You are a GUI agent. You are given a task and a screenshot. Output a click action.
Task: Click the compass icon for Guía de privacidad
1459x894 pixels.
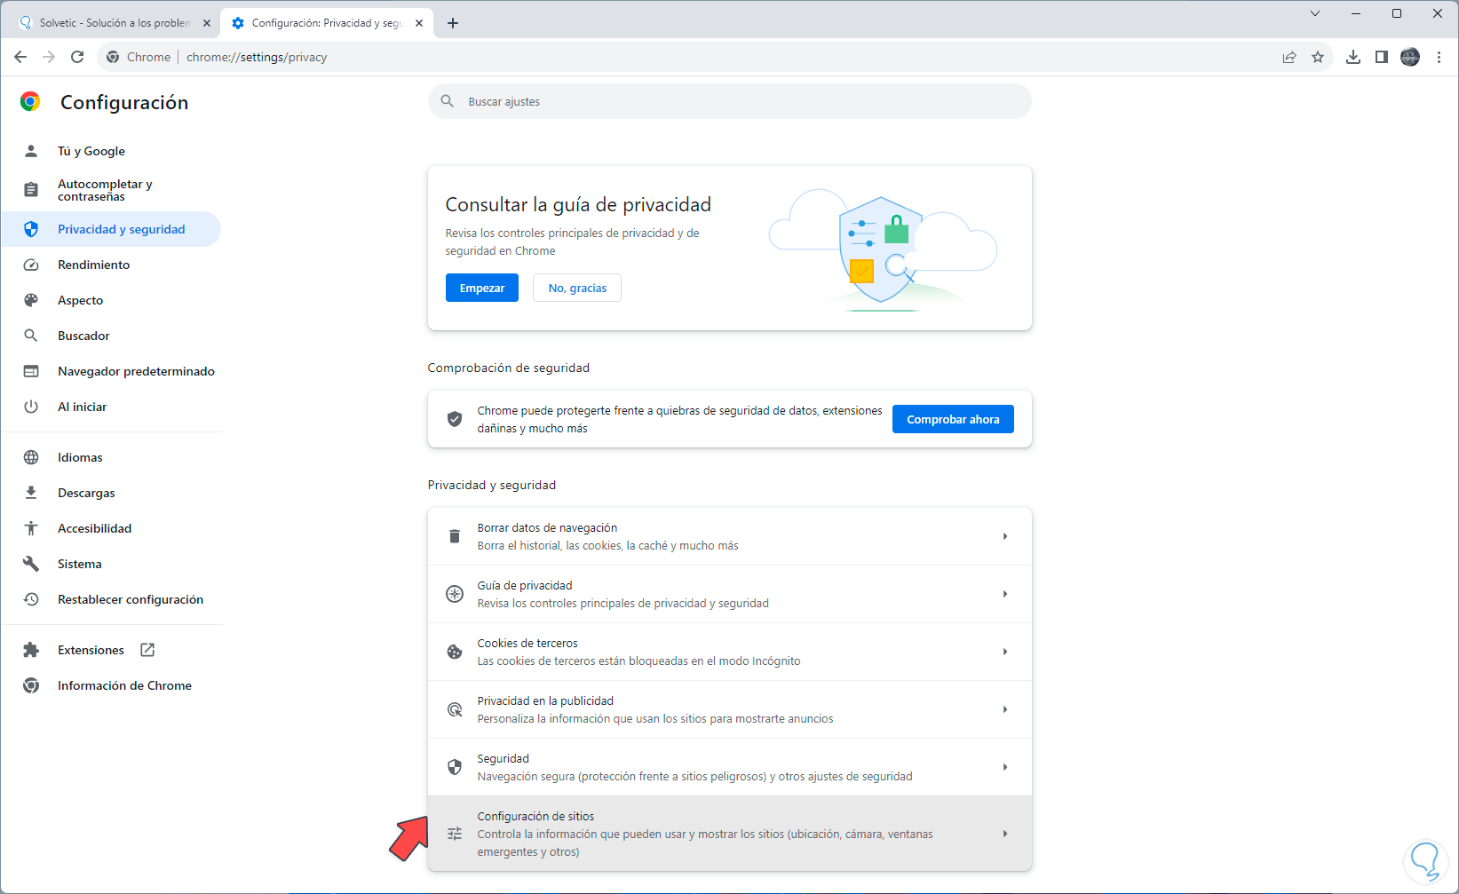[455, 594]
